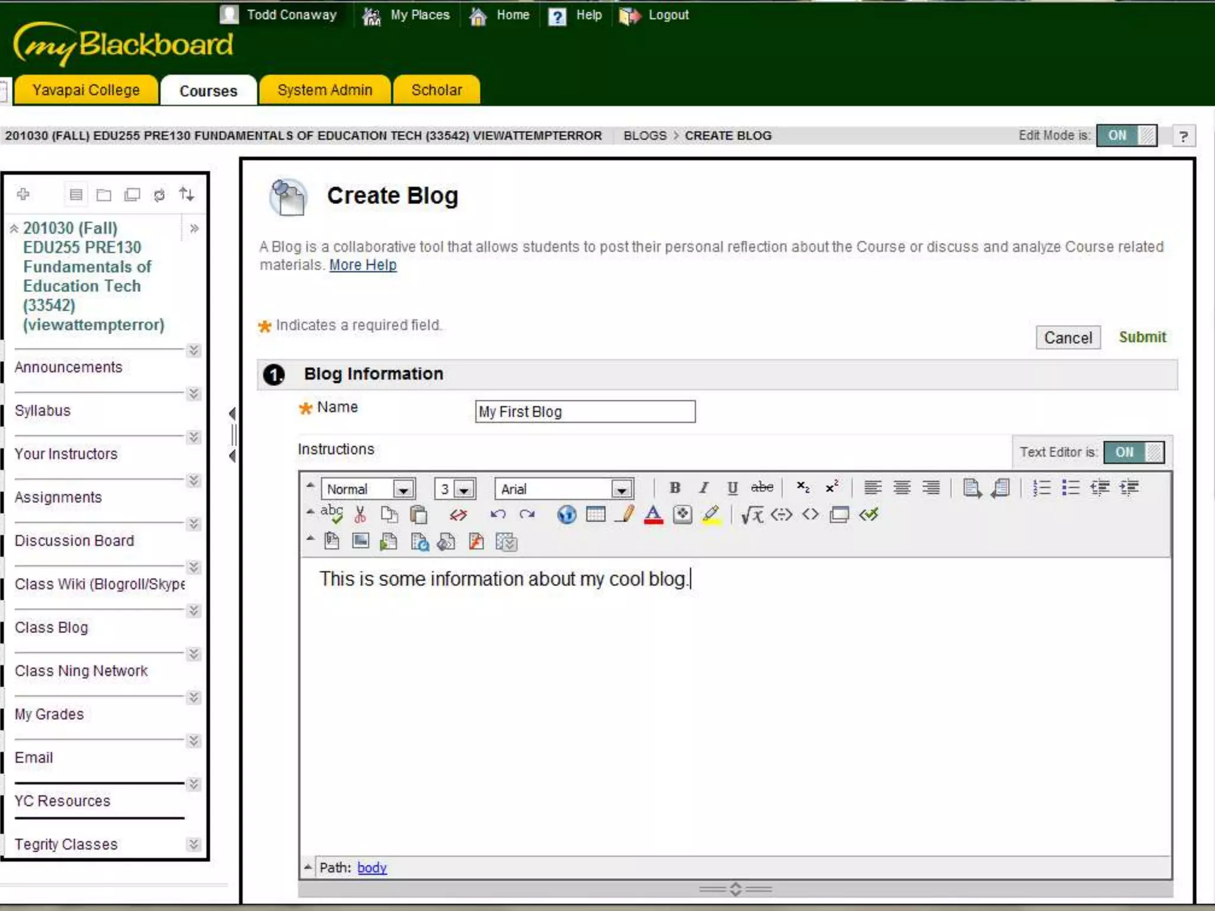Viewport: 1215px width, 911px height.
Task: Click the cut scissors icon
Action: (x=360, y=514)
